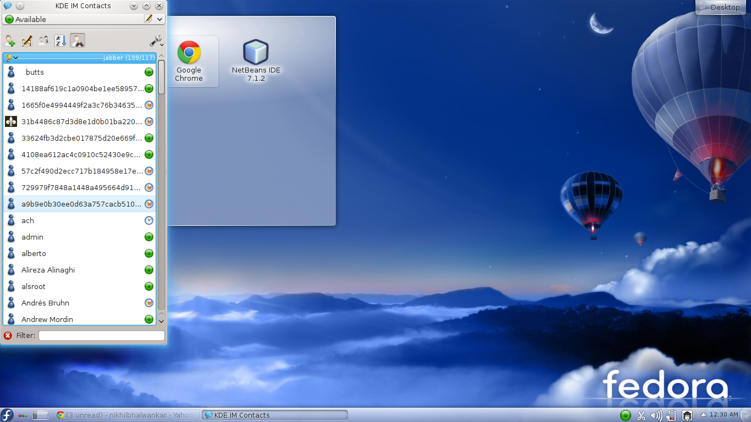Click the activities dots icon in the panel
Screen dimensions: 751x422
click(23, 415)
